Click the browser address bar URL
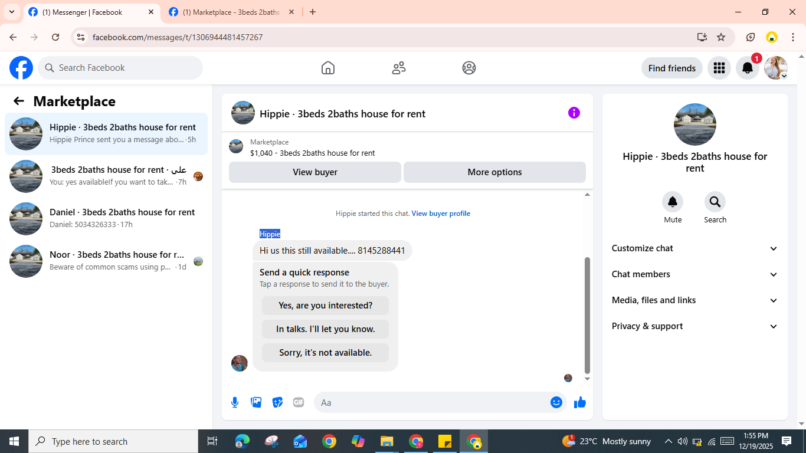Image resolution: width=806 pixels, height=453 pixels. click(x=178, y=37)
